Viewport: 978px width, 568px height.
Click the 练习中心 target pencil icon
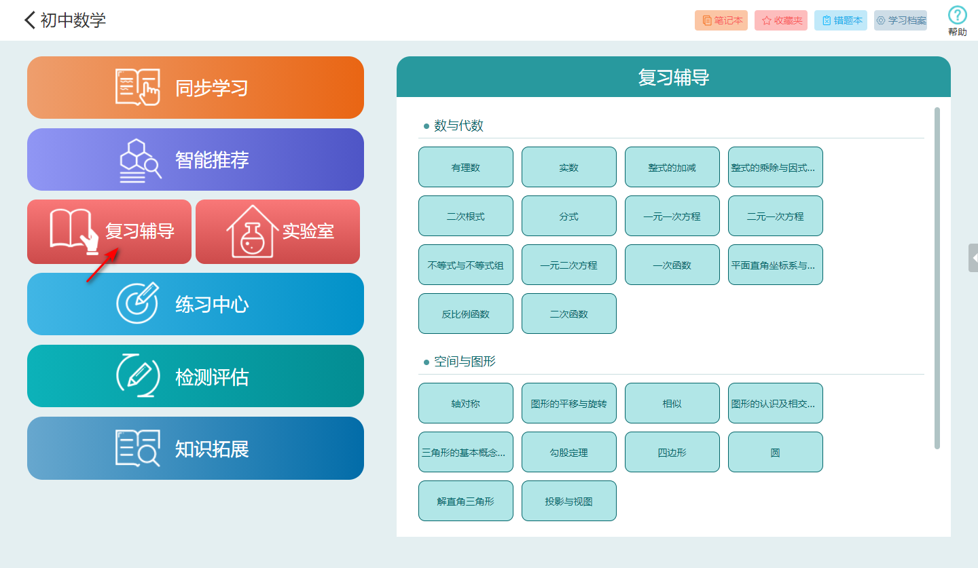(137, 303)
